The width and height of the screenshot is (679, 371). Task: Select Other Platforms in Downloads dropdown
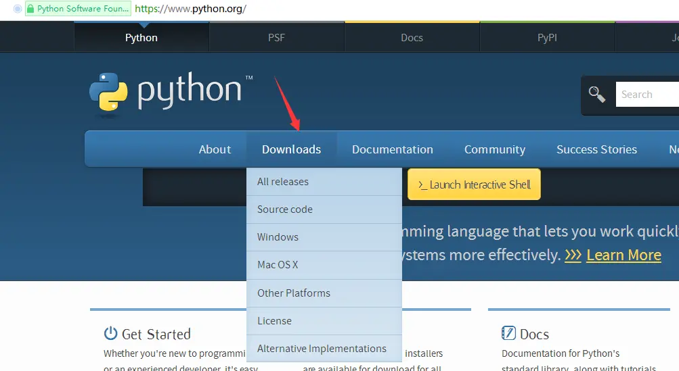pyautogui.click(x=324, y=293)
